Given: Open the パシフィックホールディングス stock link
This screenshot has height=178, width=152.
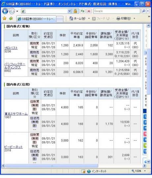Looking at the screenshot, I should [x=15, y=66].
